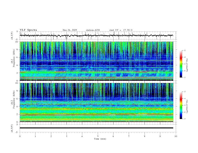The width and height of the screenshot is (198, 153).
Task: Click the 'ch.3(V)' axis label
Action: coord(12,128)
